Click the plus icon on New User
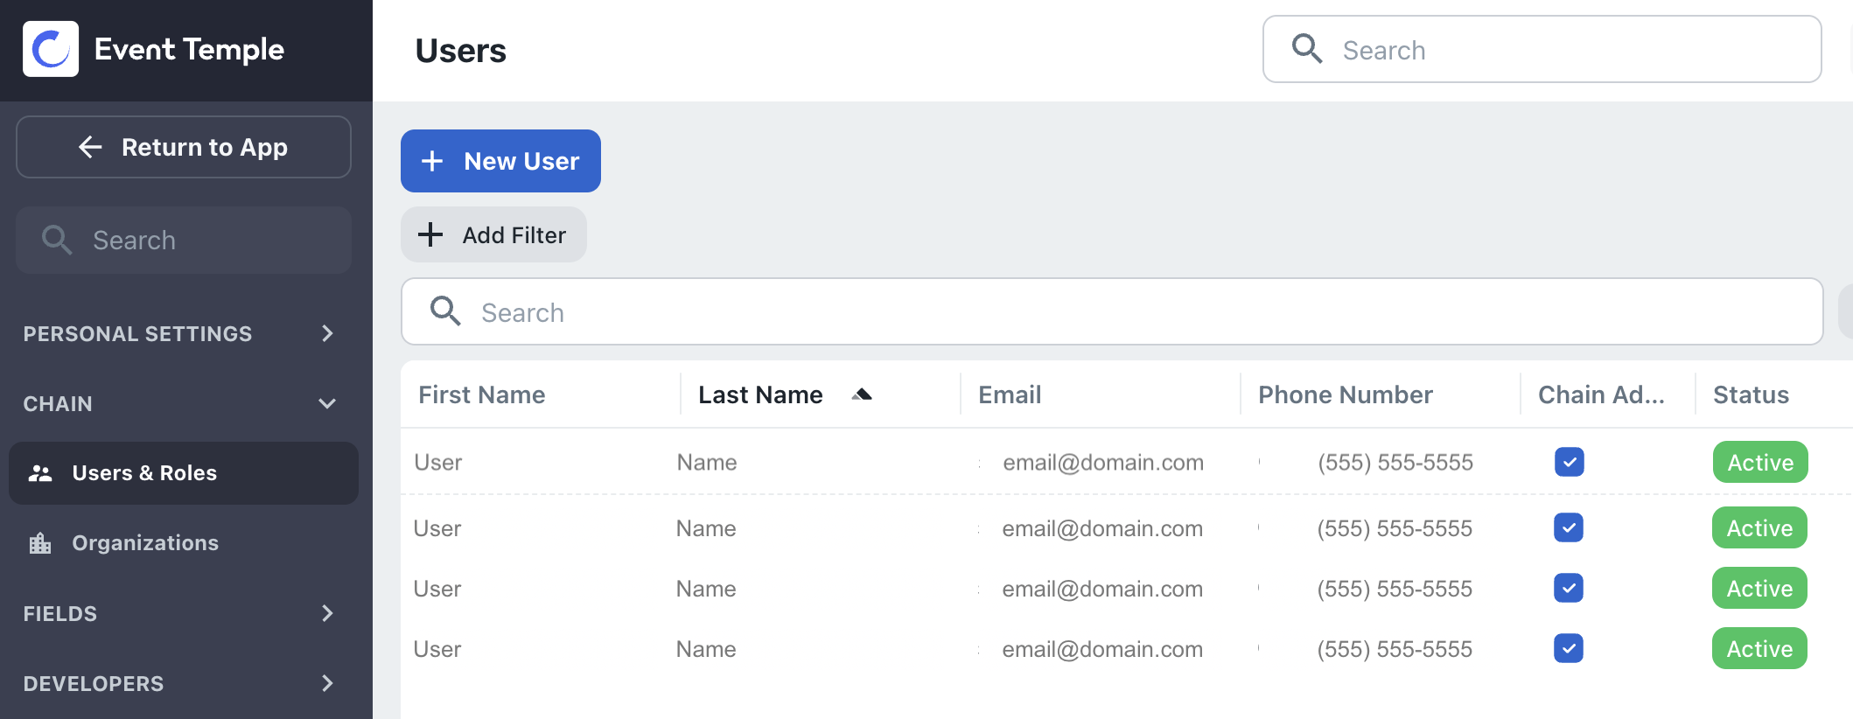 pyautogui.click(x=432, y=161)
